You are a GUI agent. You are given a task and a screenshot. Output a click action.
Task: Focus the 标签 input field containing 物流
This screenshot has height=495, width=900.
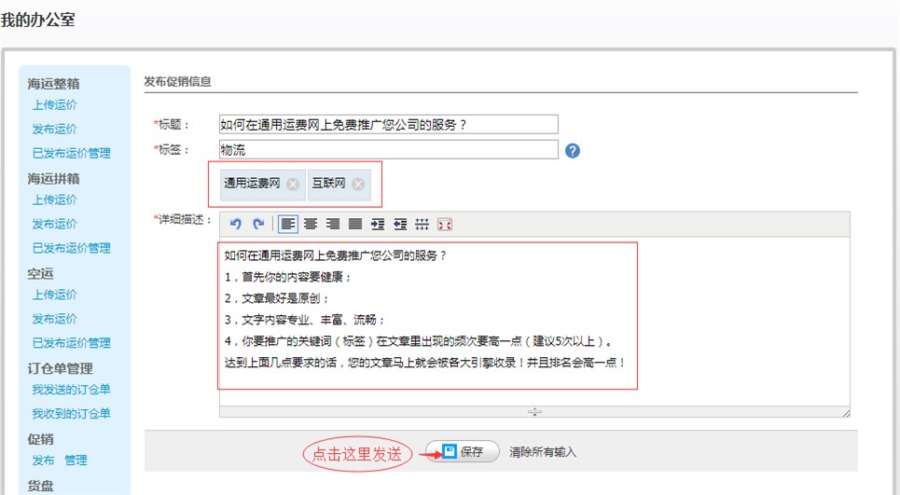[389, 150]
